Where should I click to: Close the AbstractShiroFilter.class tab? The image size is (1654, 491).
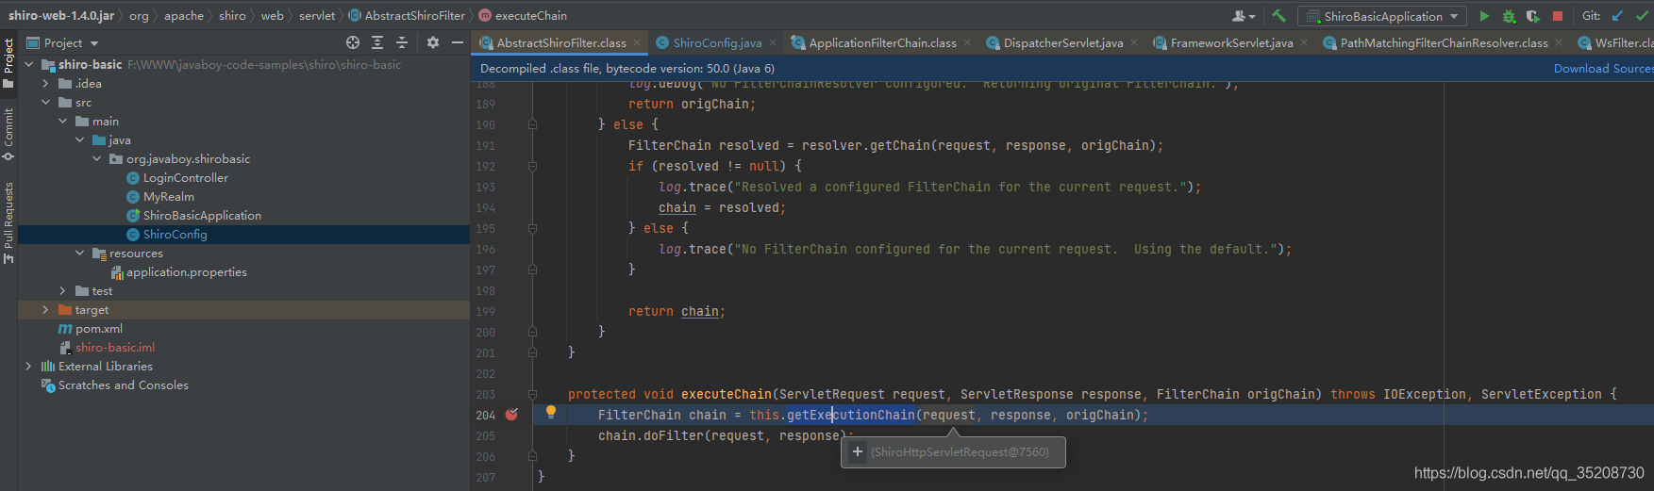(x=637, y=42)
